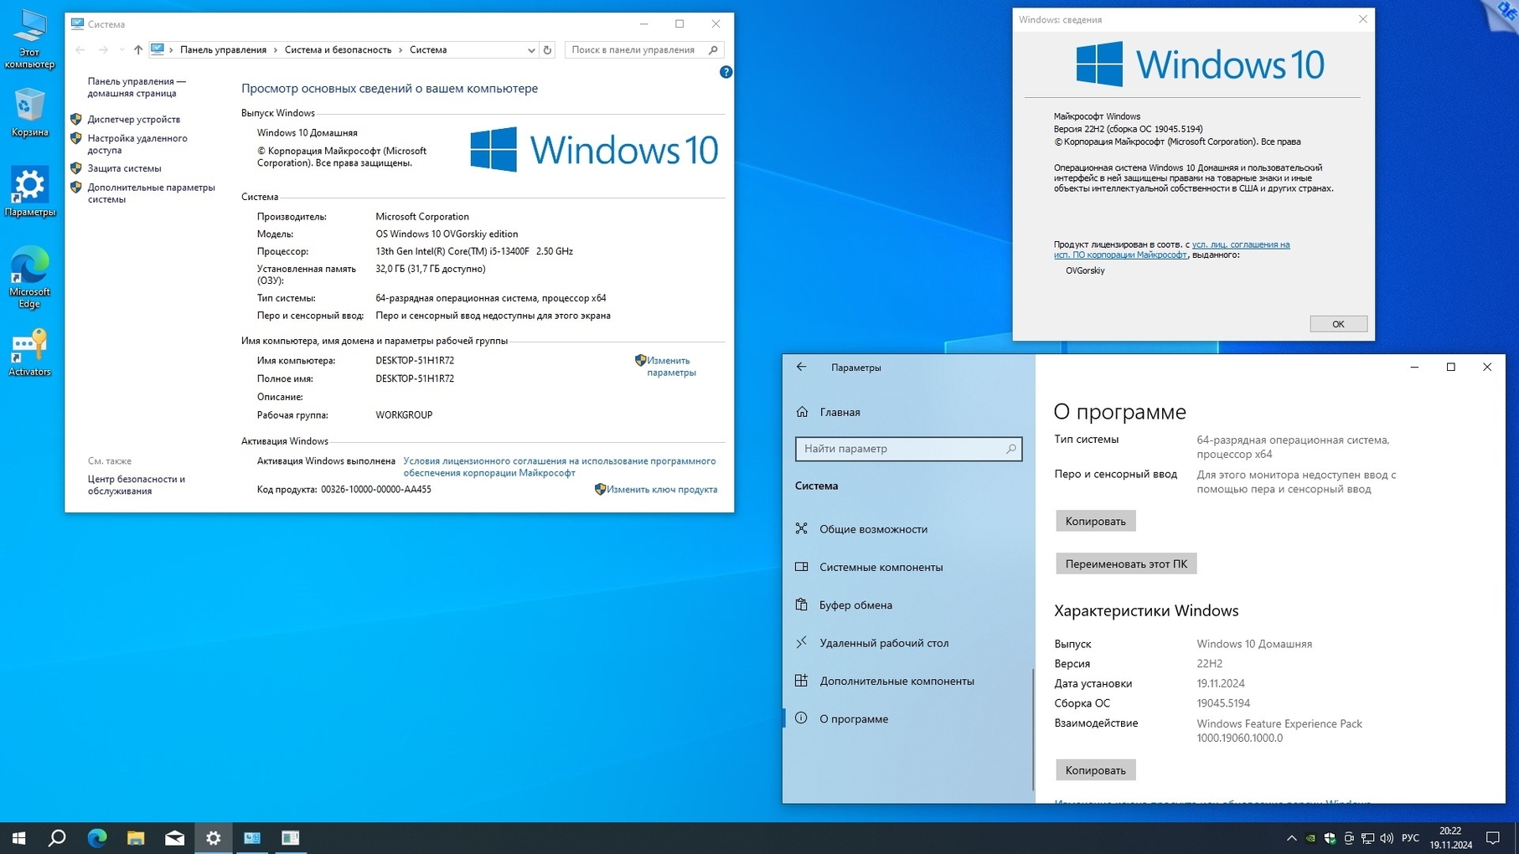This screenshot has height=854, width=1519.
Task: Open Панель управления — домашняя страница link
Action: [137, 87]
